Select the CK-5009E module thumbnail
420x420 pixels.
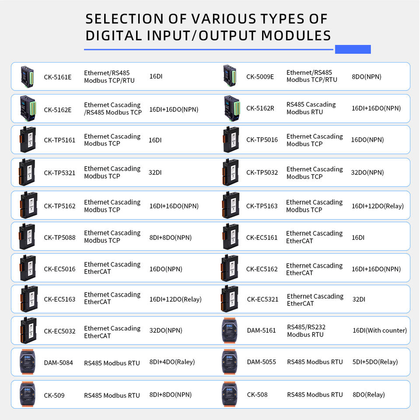[x=230, y=76]
